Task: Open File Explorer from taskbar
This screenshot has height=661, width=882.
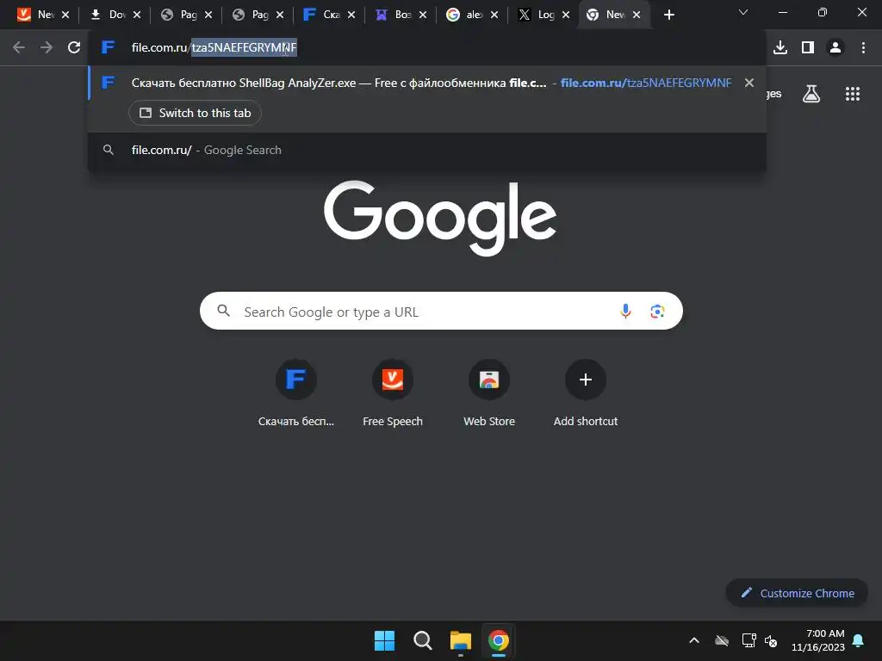Action: (x=460, y=640)
